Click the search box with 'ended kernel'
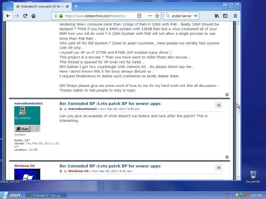 [182, 16]
